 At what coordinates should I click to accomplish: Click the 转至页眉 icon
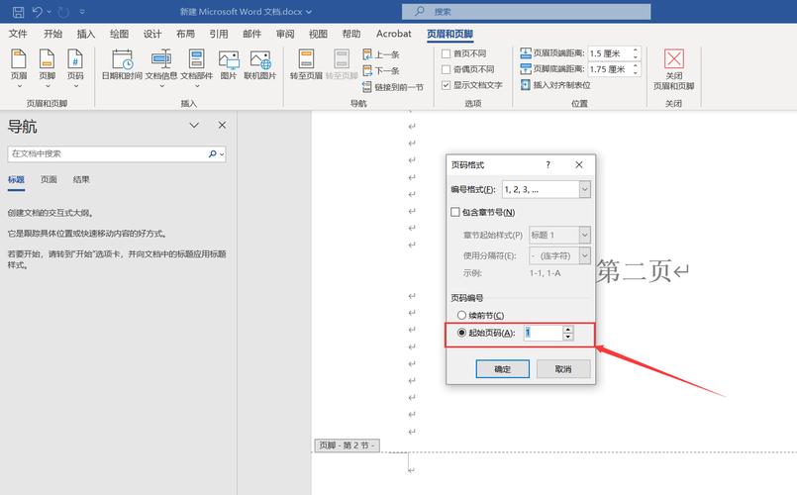[306, 59]
